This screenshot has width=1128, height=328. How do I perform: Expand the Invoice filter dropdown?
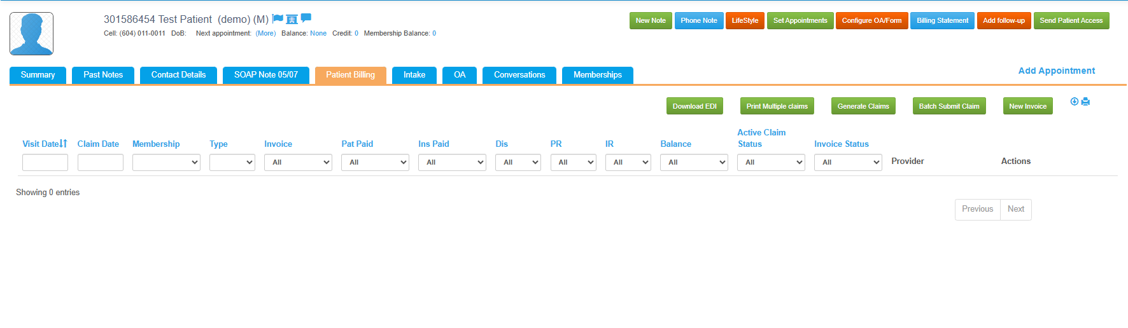click(298, 162)
